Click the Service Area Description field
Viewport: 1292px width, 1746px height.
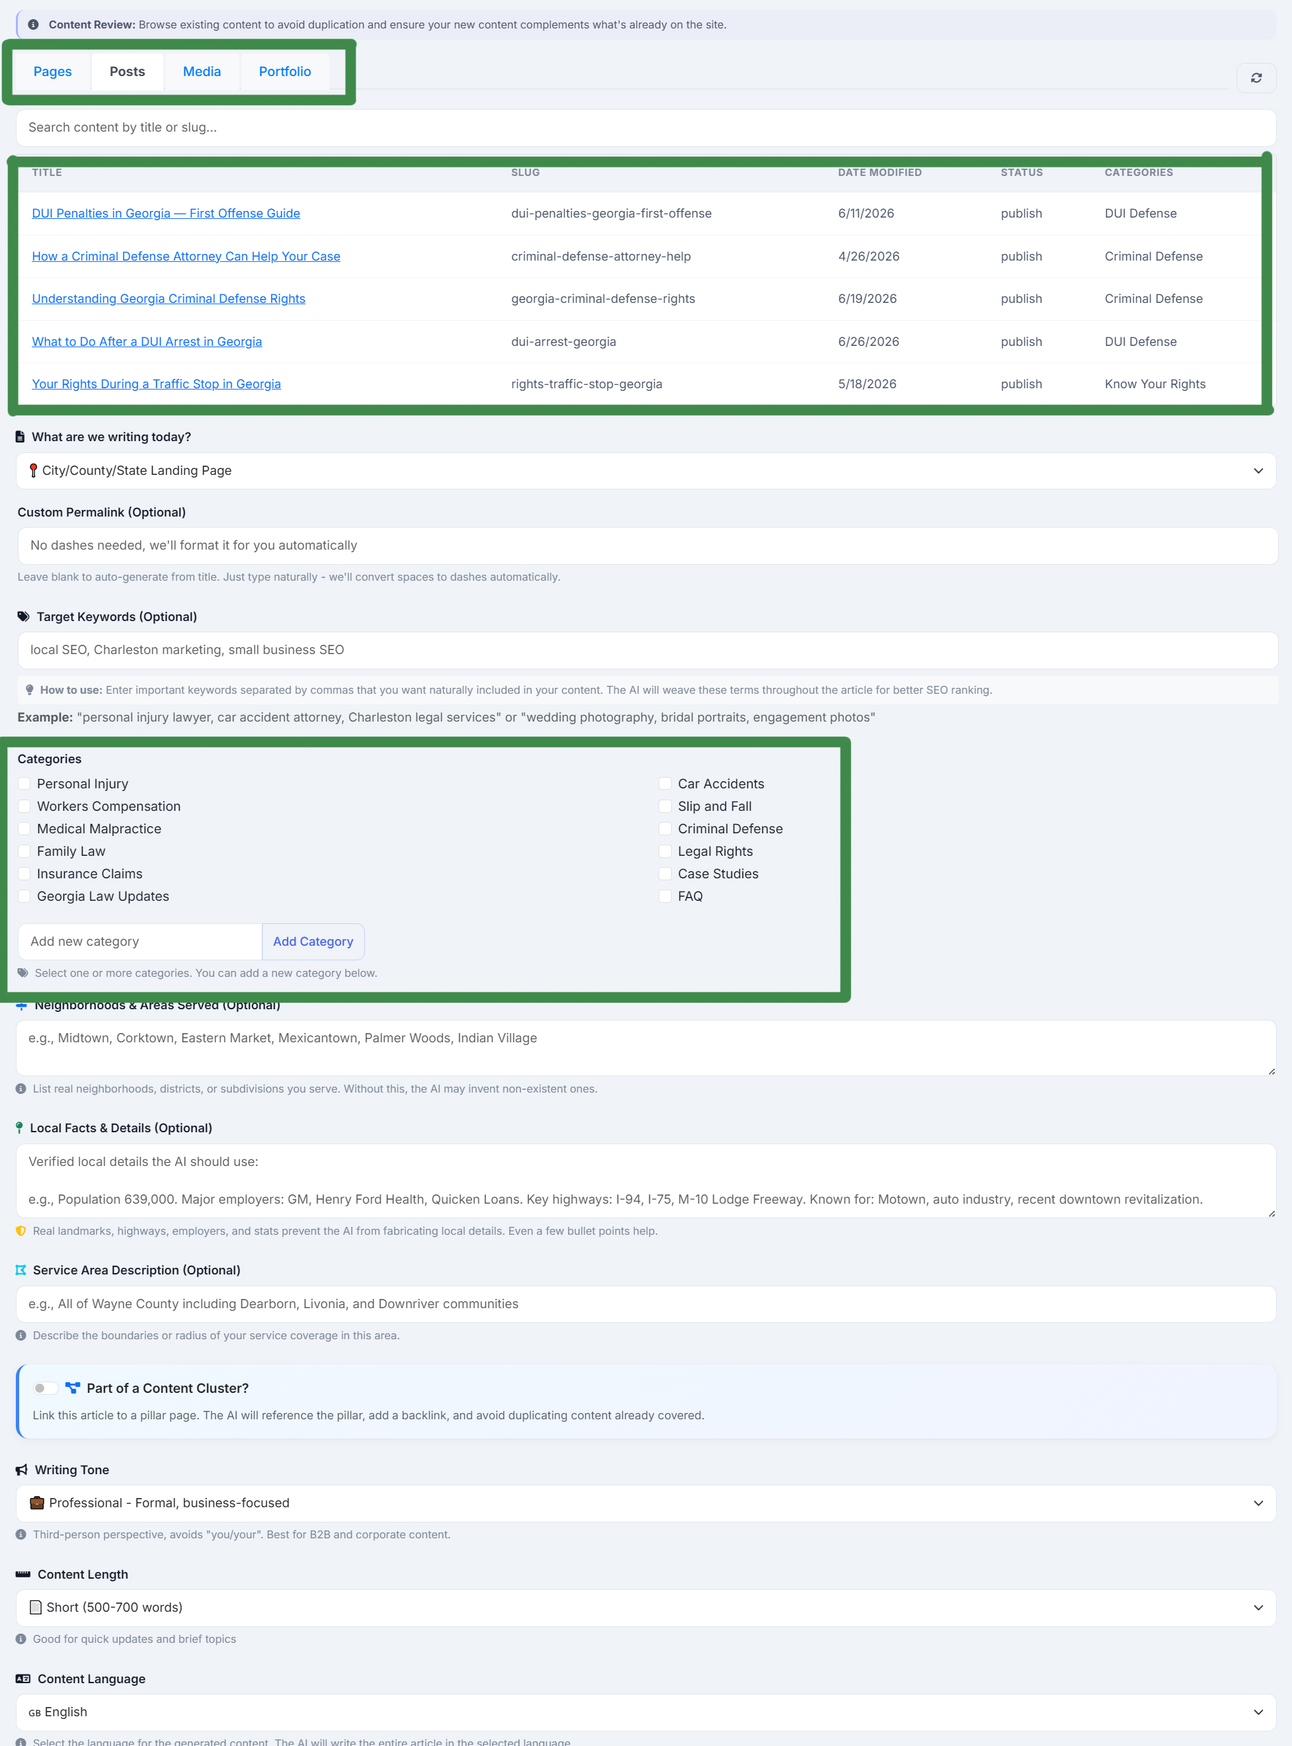646,1304
